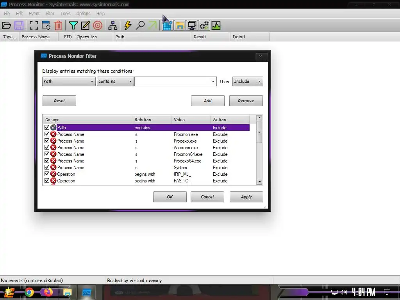Viewport: 400px width, 300px height.
Task: Click into the filter value input field
Action: [172, 82]
